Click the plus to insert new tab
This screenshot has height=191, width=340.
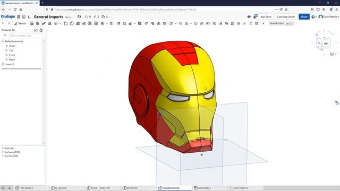coord(10,188)
